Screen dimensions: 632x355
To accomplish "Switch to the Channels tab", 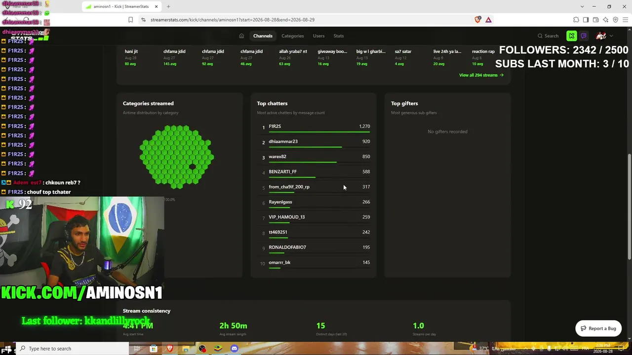I will (x=263, y=36).
